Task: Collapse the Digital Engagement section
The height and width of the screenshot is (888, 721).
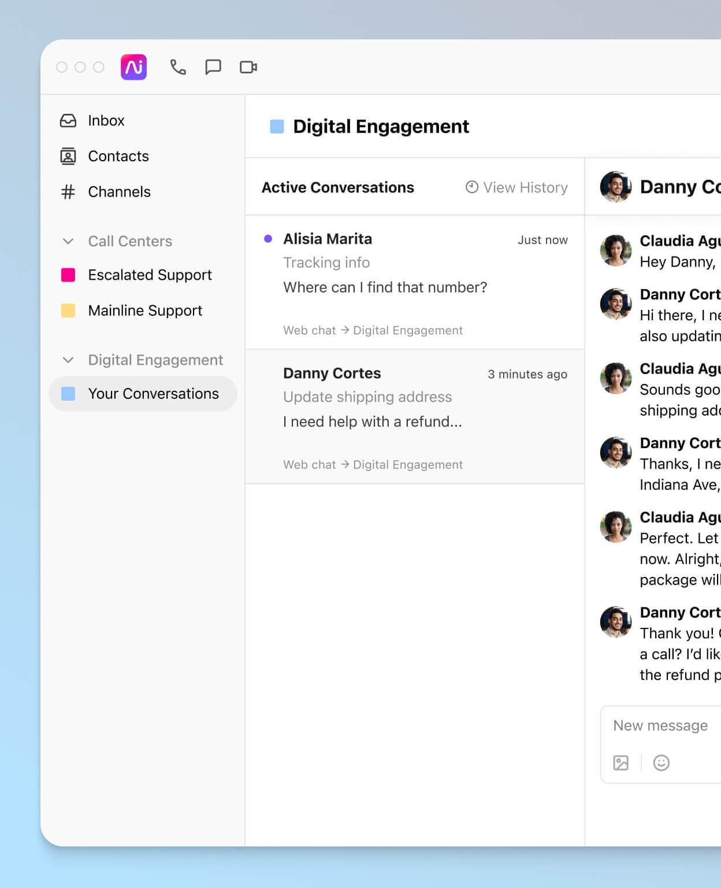Action: (68, 360)
